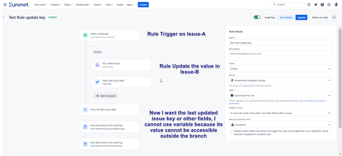Open the help question mark icon
This screenshot has width=342, height=156.
point(322,4)
